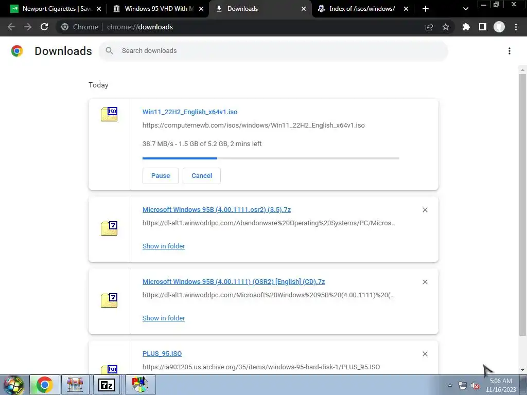Click the scrollbar down arrow
527x395 pixels.
[522, 370]
